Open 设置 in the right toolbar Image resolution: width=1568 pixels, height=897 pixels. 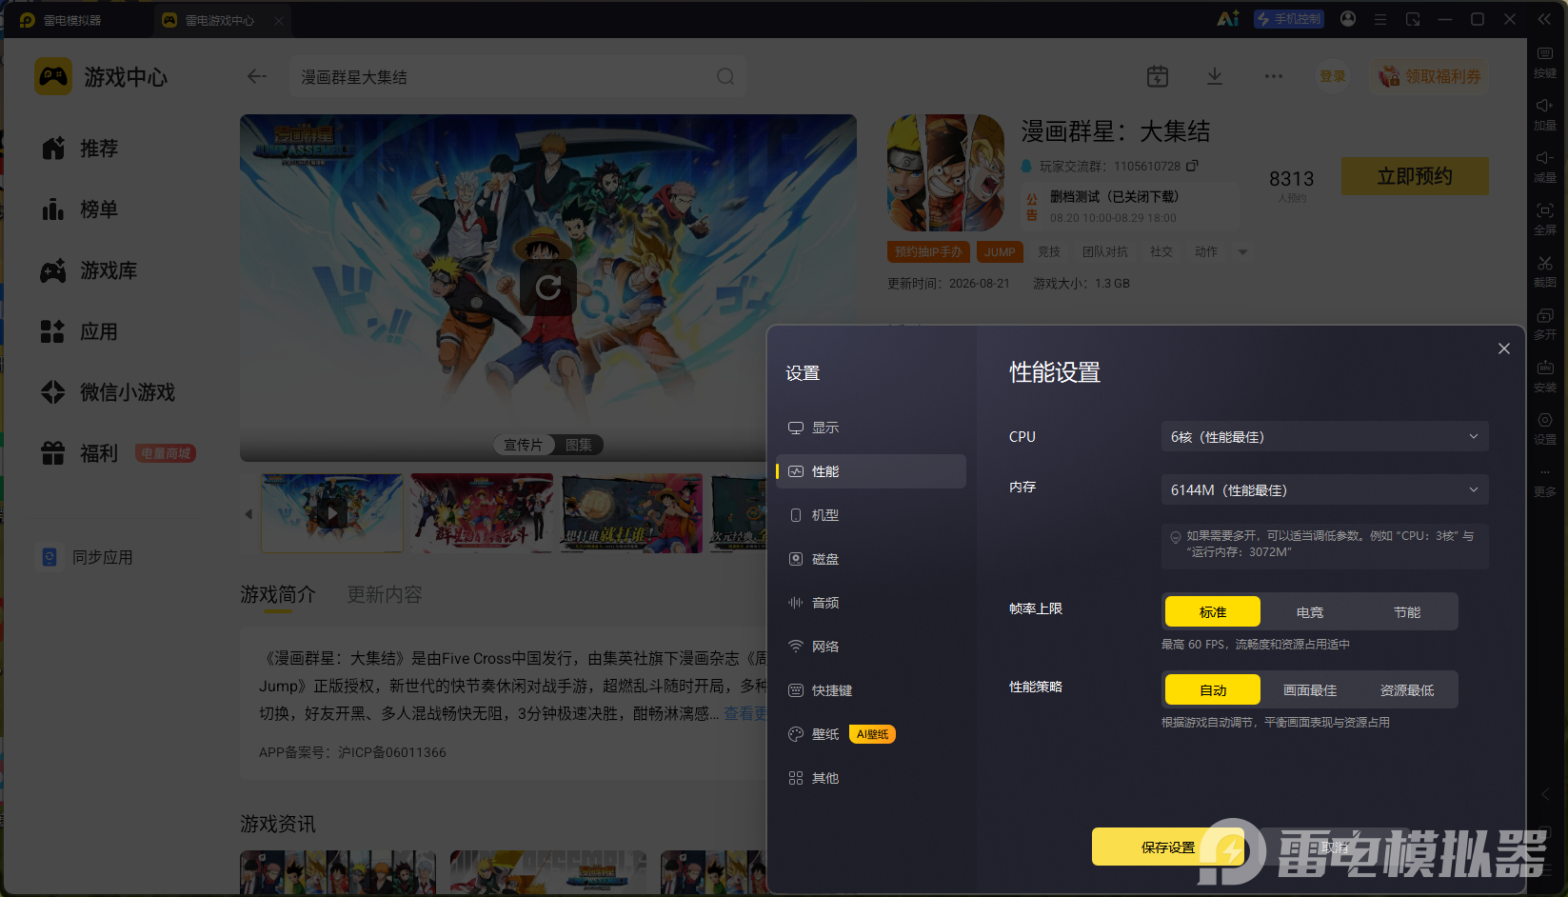[1545, 429]
